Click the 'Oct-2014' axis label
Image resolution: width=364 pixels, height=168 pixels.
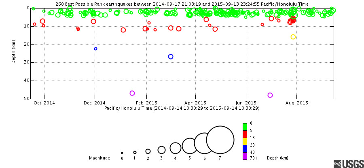pyautogui.click(x=45, y=103)
